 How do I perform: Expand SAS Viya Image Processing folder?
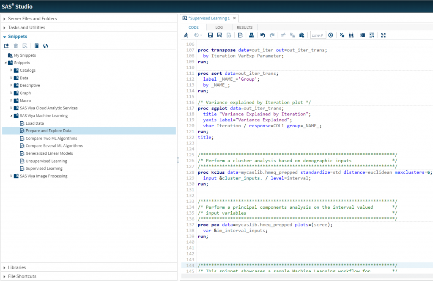pos(11,176)
